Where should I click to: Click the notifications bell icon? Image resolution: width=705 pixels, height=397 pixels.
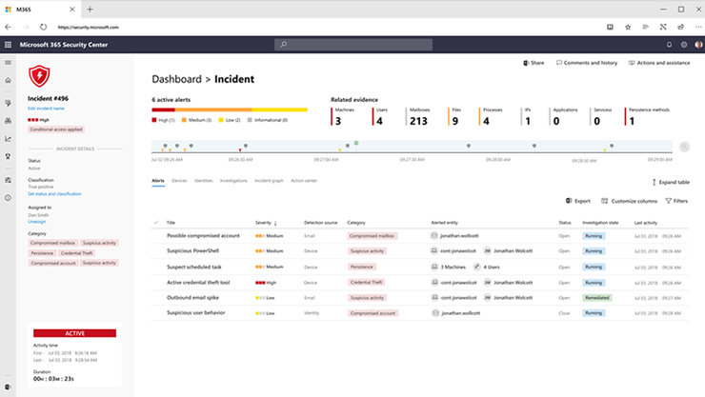click(668, 44)
